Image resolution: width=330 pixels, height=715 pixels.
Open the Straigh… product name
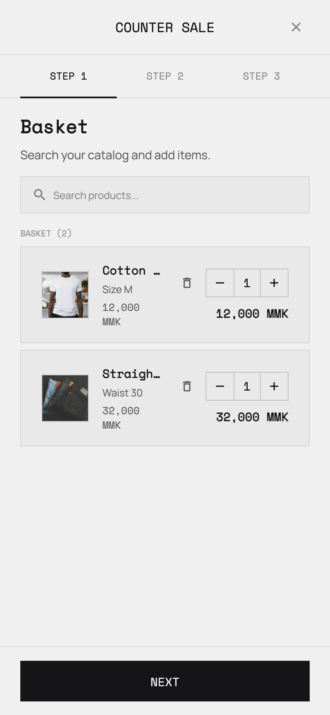[x=131, y=374]
